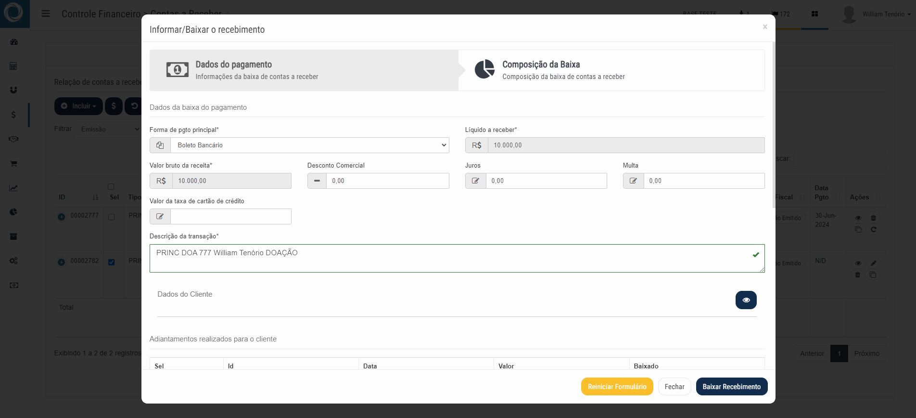Uncheck the checkbox for row 00002782
The height and width of the screenshot is (418, 916).
(x=112, y=262)
